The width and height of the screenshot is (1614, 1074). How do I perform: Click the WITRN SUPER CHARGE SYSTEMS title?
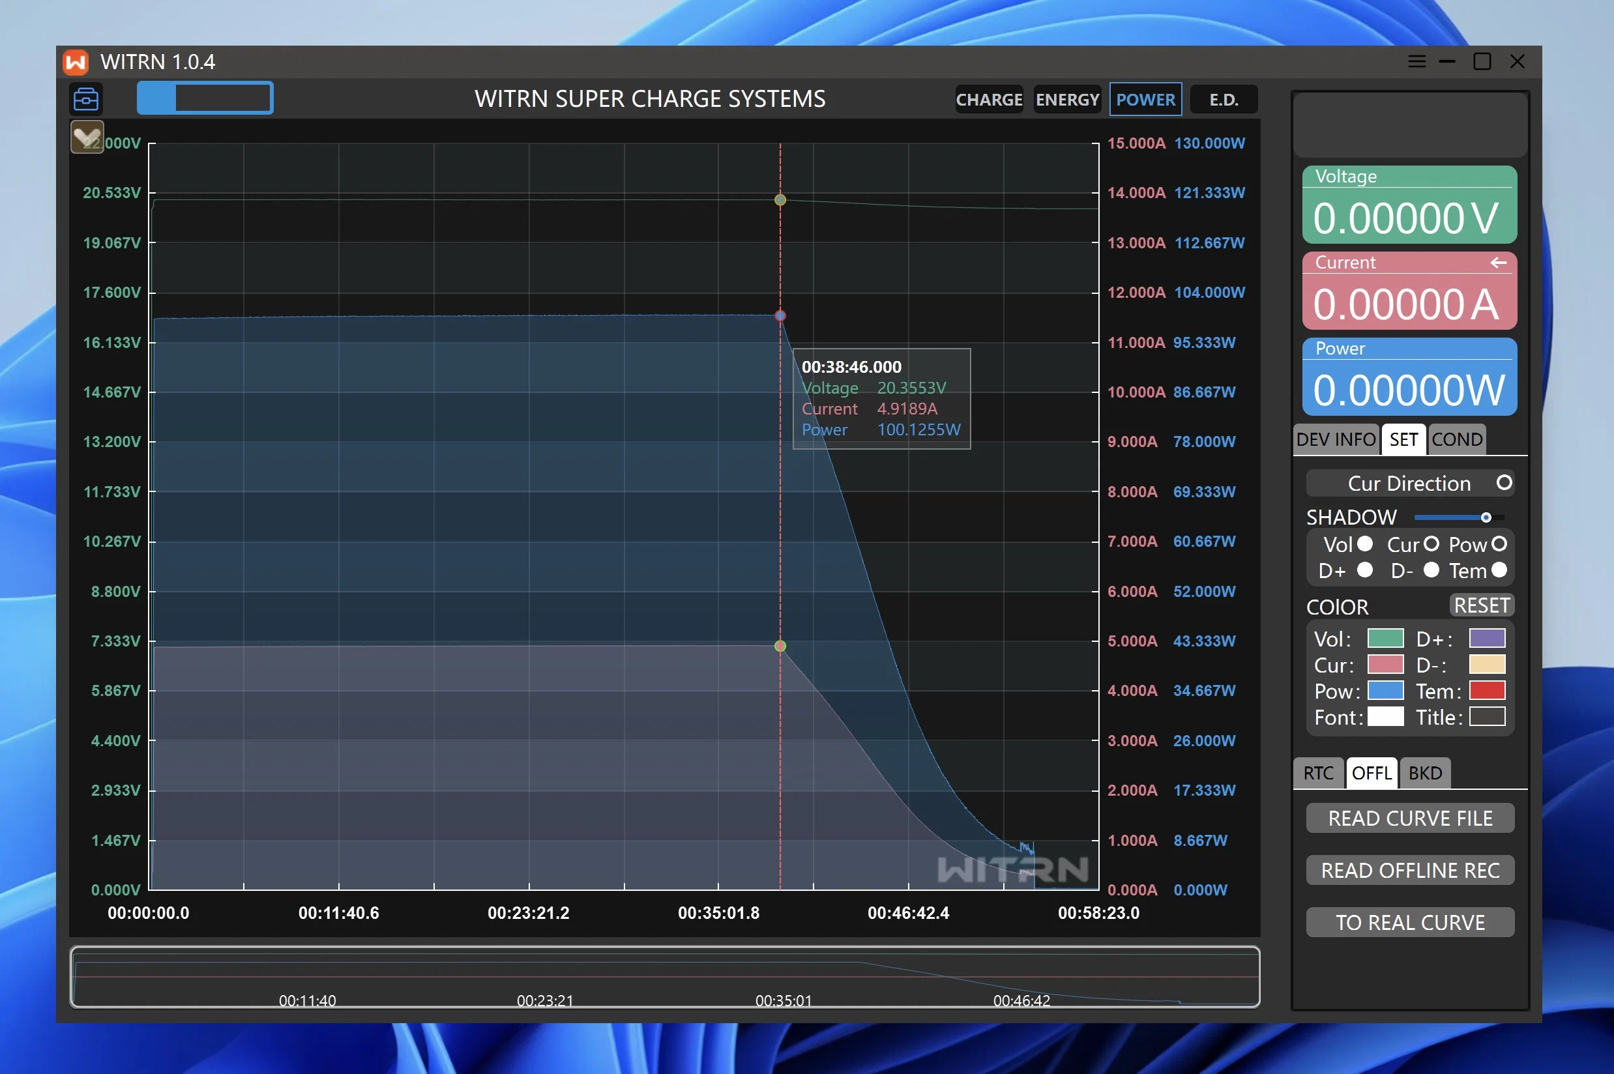pyautogui.click(x=650, y=99)
